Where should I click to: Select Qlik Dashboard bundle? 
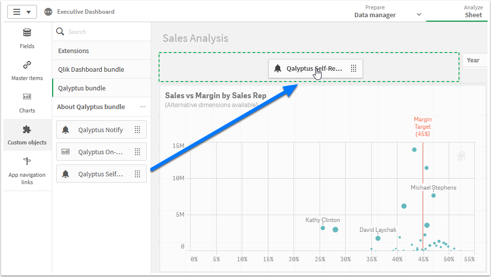click(x=91, y=69)
